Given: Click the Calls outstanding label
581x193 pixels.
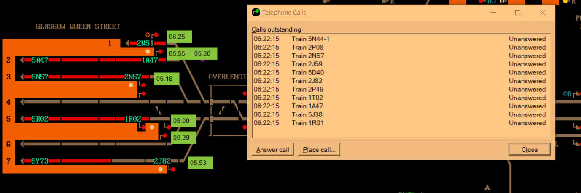Looking at the screenshot, I should (277, 29).
